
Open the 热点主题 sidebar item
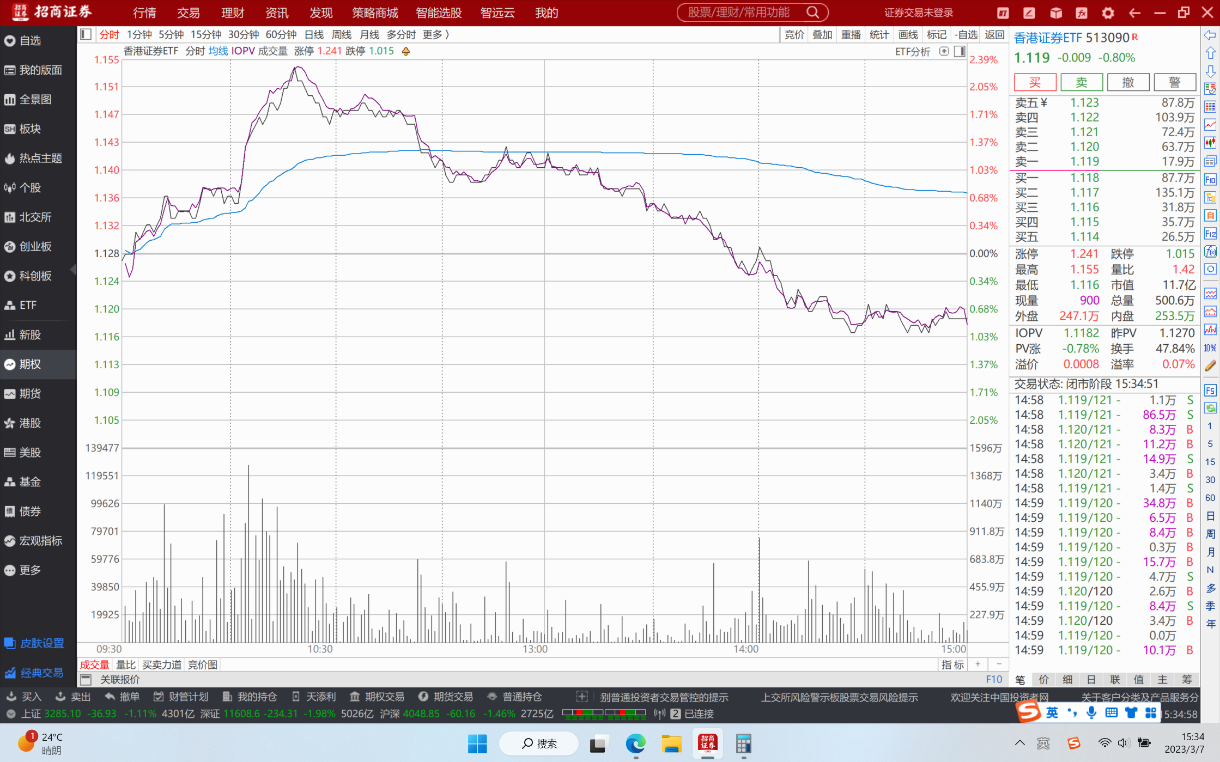pyautogui.click(x=38, y=159)
